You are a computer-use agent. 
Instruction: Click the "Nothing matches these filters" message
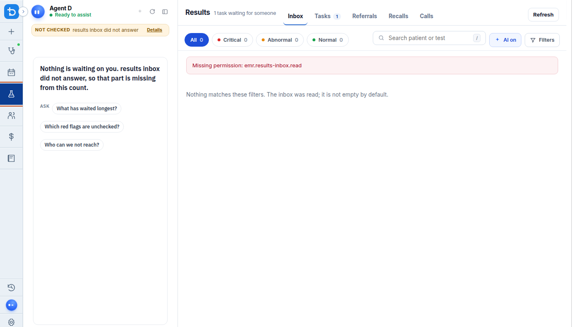pos(287,95)
